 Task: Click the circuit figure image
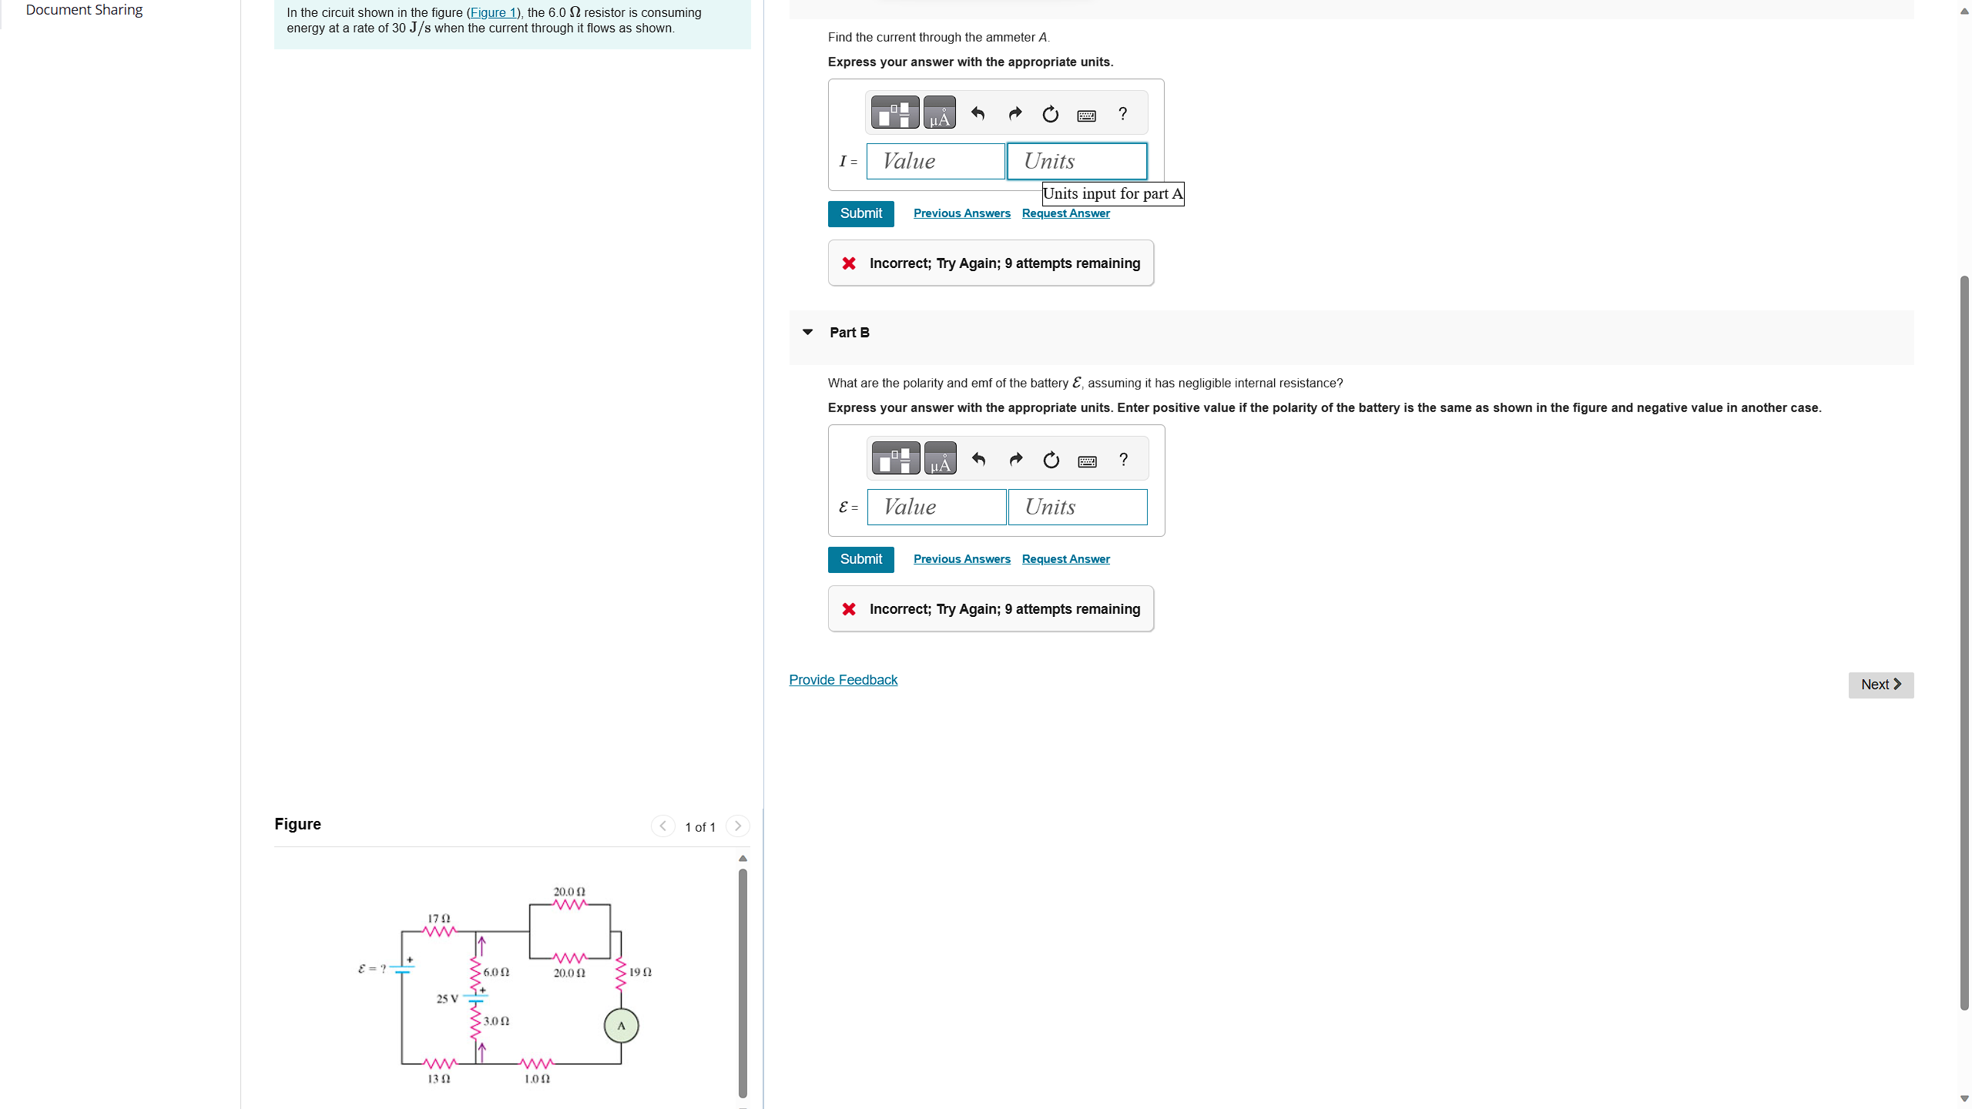coord(505,986)
